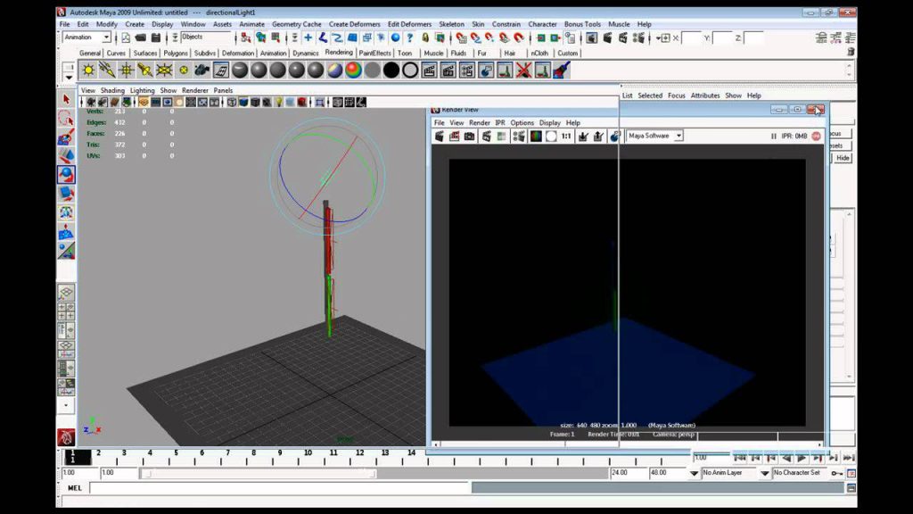
Task: Create a point light from the shelf
Action: pyautogui.click(x=127, y=70)
